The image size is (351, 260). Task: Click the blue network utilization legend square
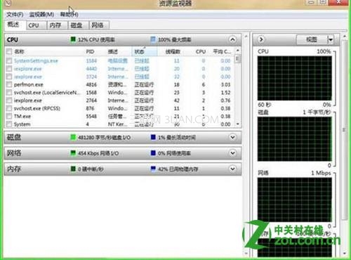(153, 153)
